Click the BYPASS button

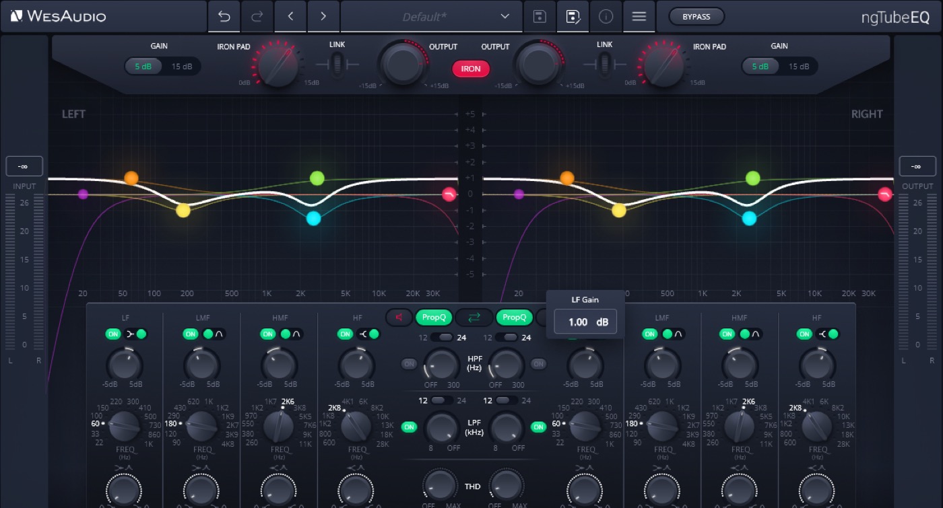(696, 16)
